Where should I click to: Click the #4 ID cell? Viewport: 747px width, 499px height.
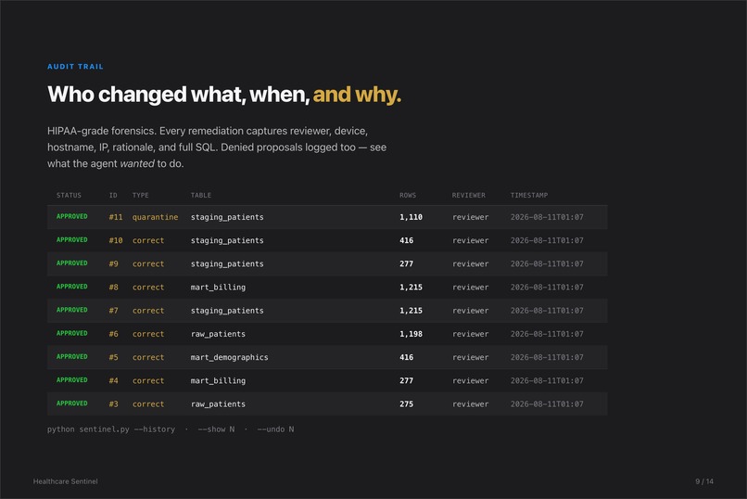pyautogui.click(x=113, y=380)
